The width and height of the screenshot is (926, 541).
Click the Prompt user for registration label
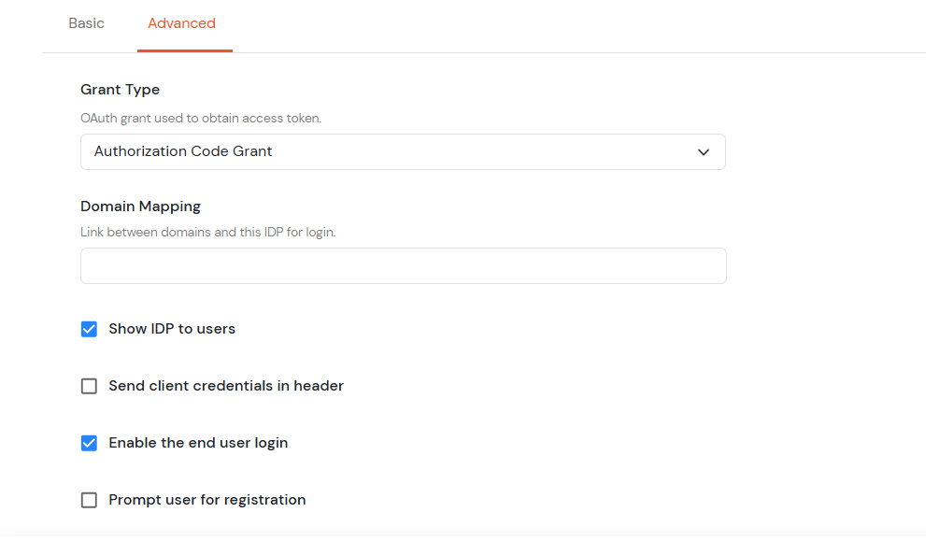click(x=207, y=499)
